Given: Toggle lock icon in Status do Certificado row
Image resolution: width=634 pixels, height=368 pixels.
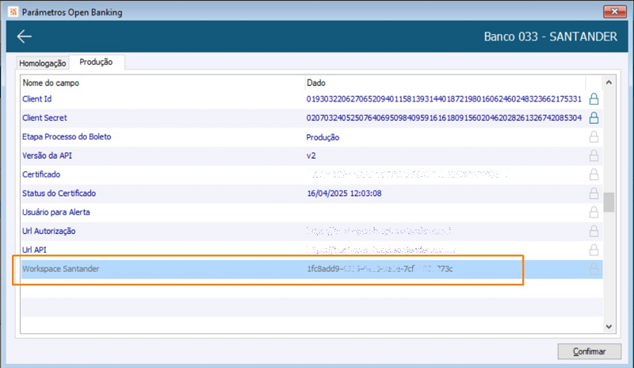Looking at the screenshot, I should click(594, 193).
